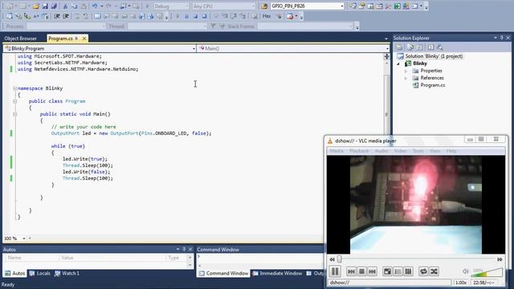Screen dimensions: 514x289
Task: Toggle VLC loop mode
Action: pos(423,271)
